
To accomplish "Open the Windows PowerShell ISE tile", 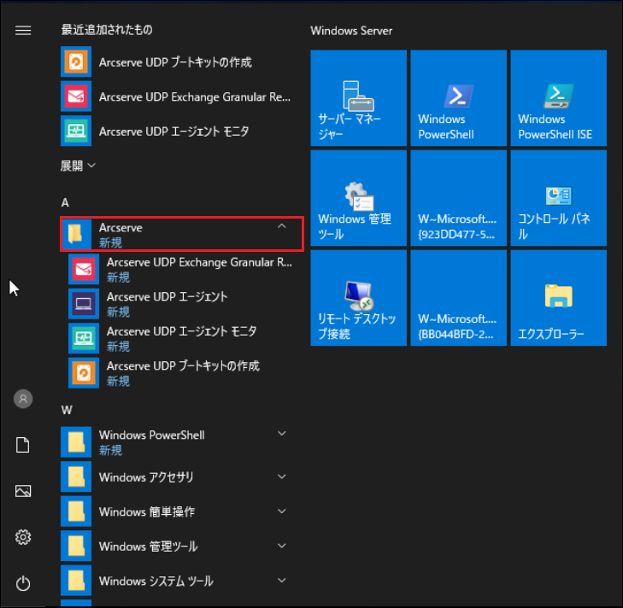I will pyautogui.click(x=558, y=97).
